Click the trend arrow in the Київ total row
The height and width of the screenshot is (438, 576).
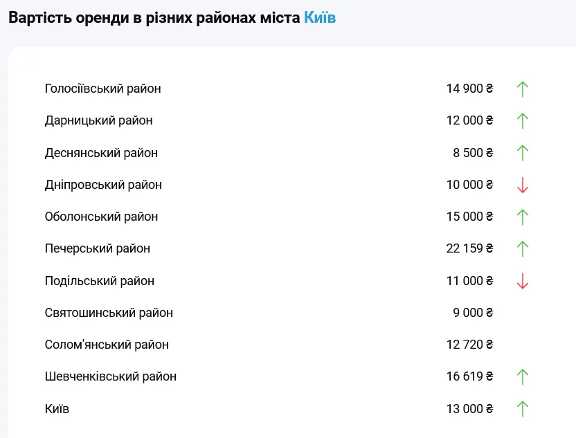point(523,409)
